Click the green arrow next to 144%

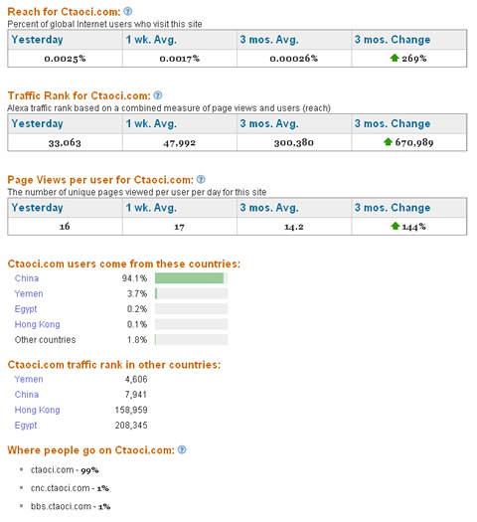click(x=395, y=226)
